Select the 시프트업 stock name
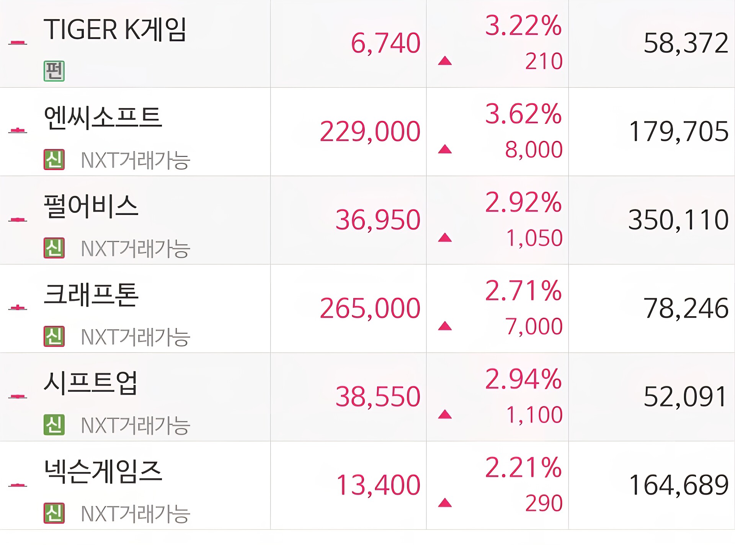Screen dimensions: 735x545 coord(91,383)
